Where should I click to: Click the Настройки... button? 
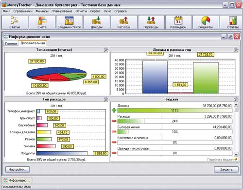(17, 169)
